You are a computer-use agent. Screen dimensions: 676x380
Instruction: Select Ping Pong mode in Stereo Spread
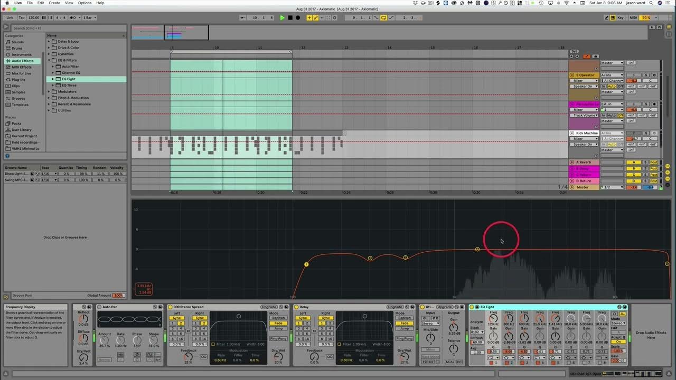278,338
